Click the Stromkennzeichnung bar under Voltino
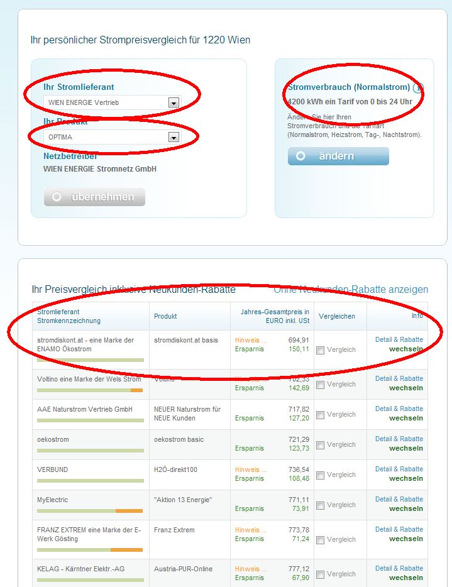 (90, 390)
